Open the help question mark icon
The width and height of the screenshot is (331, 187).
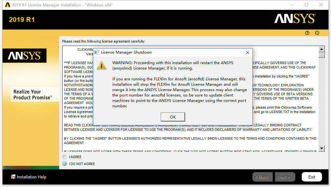pos(307,33)
